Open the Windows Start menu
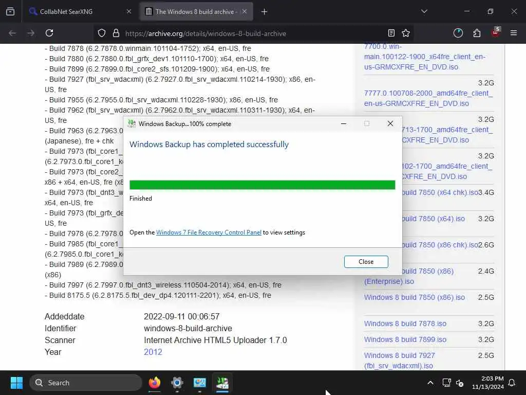 (x=16, y=383)
